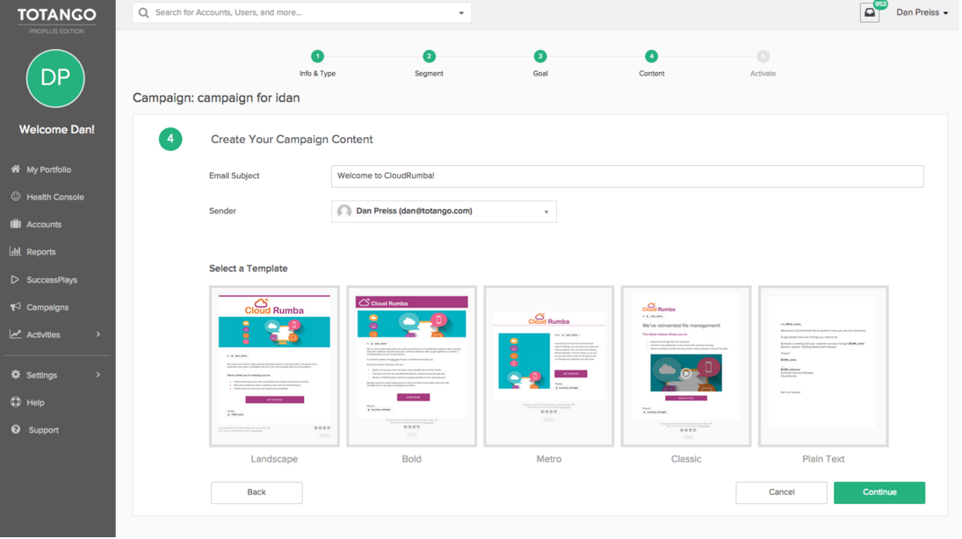Click the Accounts briefcase icon
The height and width of the screenshot is (539, 962).
click(15, 225)
